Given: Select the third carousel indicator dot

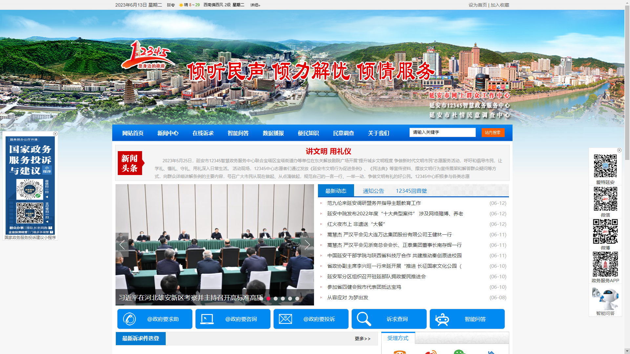Looking at the screenshot, I should click(283, 299).
